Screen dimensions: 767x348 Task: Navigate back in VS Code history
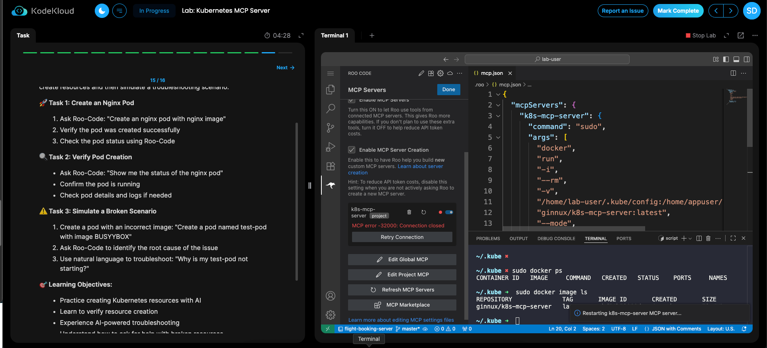coord(446,59)
